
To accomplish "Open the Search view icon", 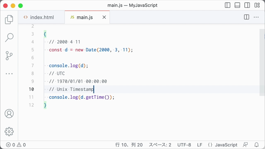I will click(9, 37).
